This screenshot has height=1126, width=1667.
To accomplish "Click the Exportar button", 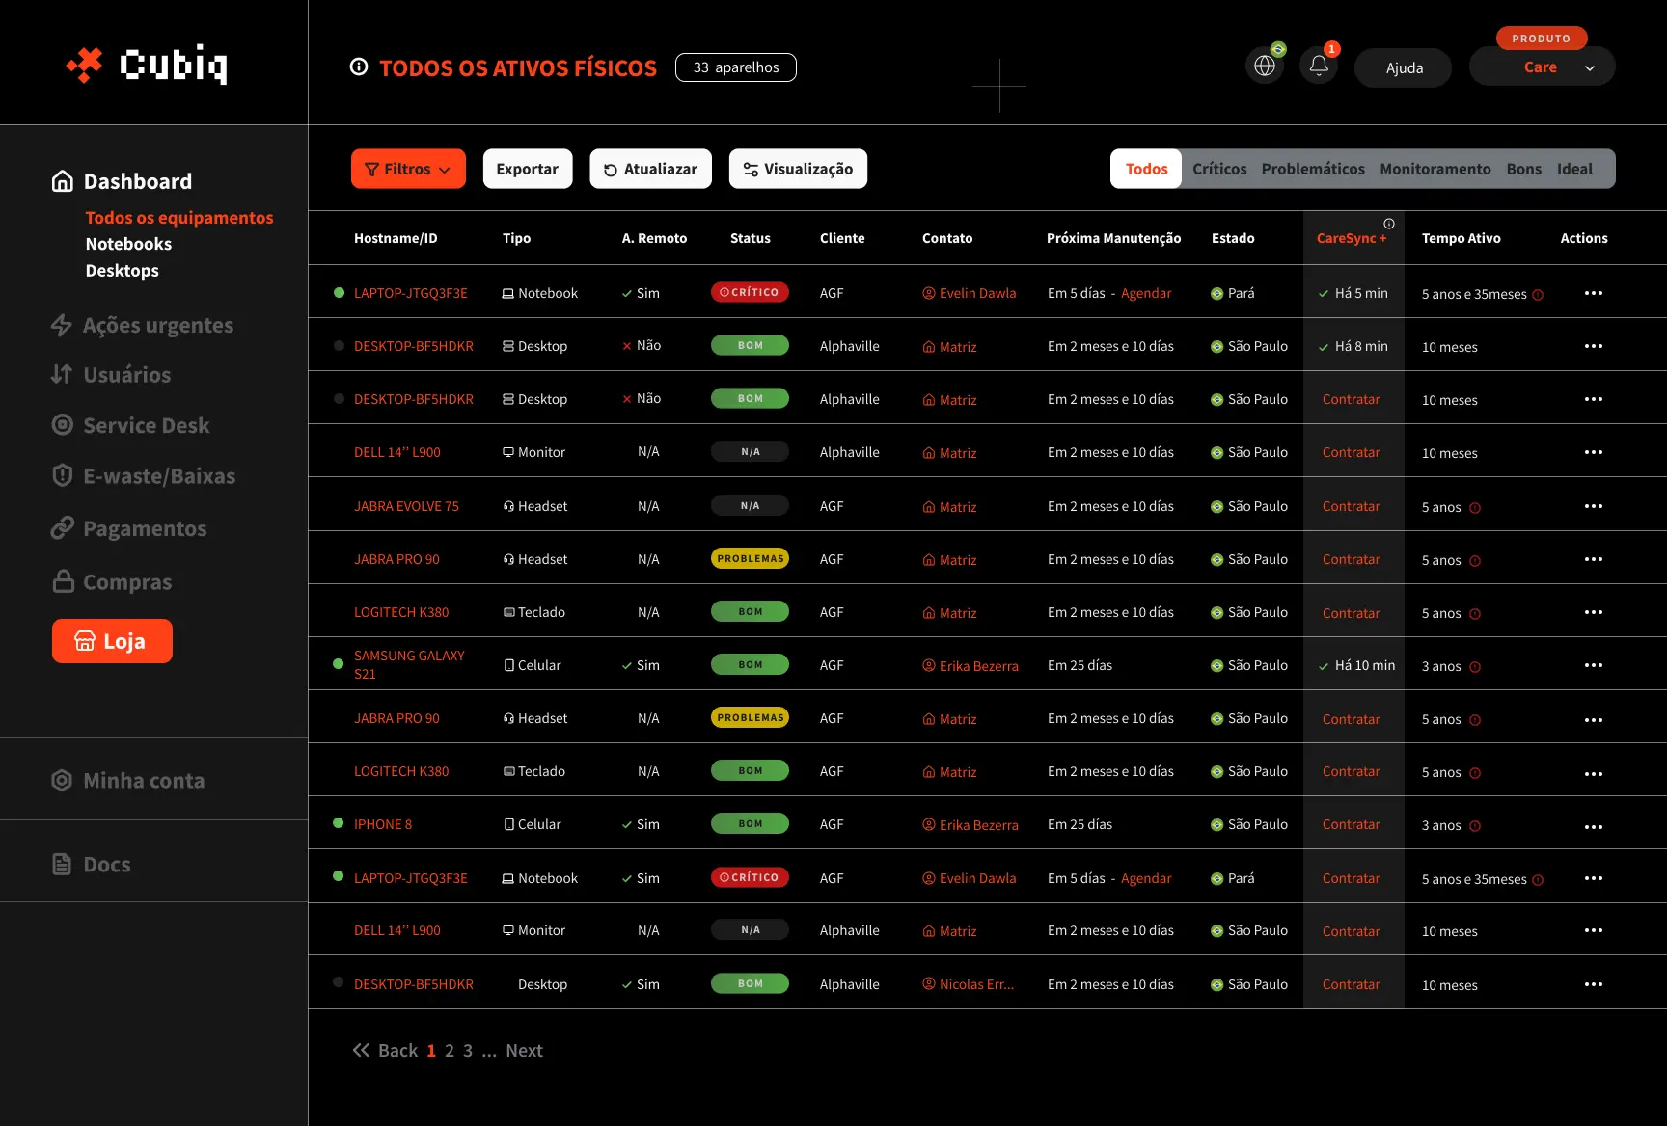I will coord(527,169).
